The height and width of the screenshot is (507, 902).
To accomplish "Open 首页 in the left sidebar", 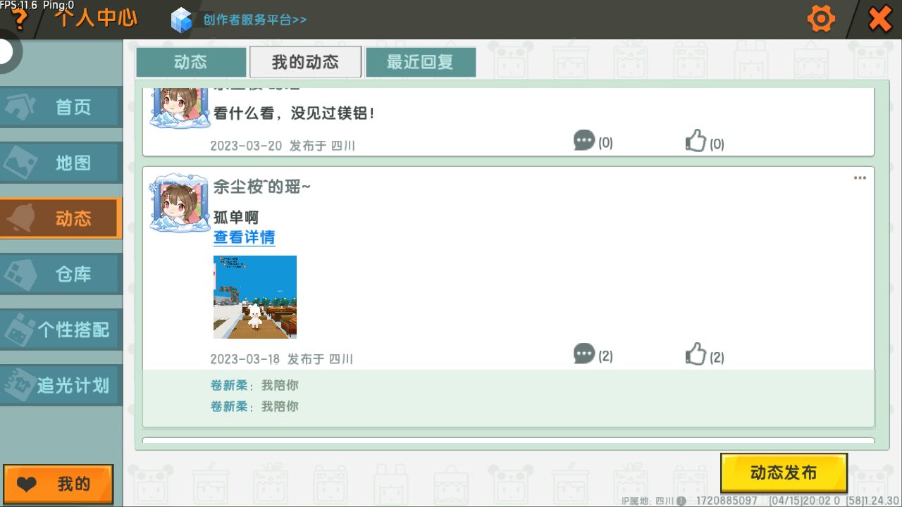I will 61,108.
